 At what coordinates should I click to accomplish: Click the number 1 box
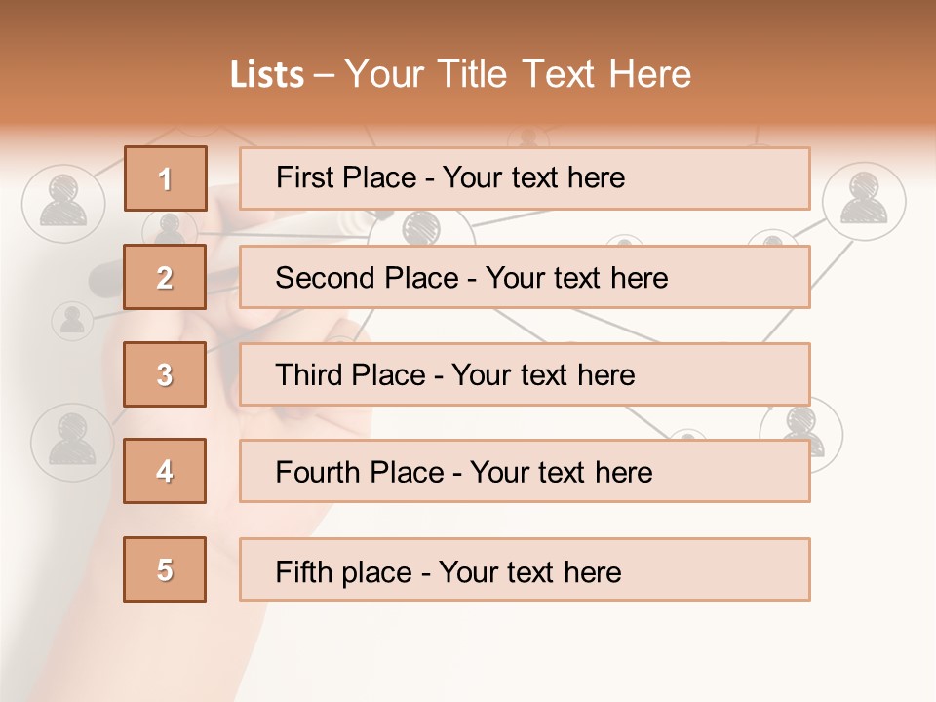165,178
